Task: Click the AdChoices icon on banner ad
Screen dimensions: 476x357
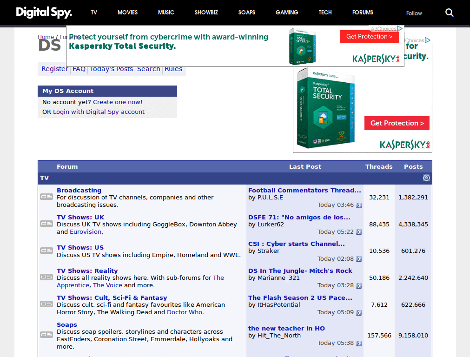Action: pos(399,29)
